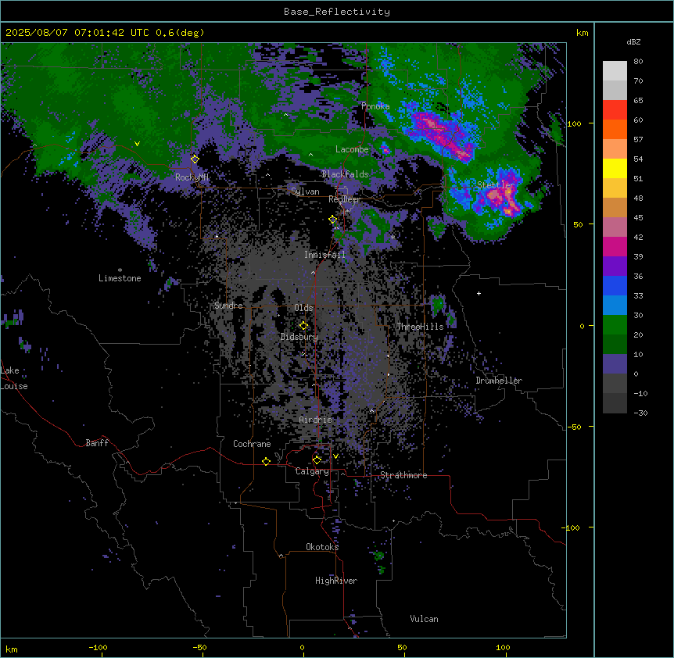Click the dBZ legend heading
The width and height of the screenshot is (674, 658).
tap(633, 42)
